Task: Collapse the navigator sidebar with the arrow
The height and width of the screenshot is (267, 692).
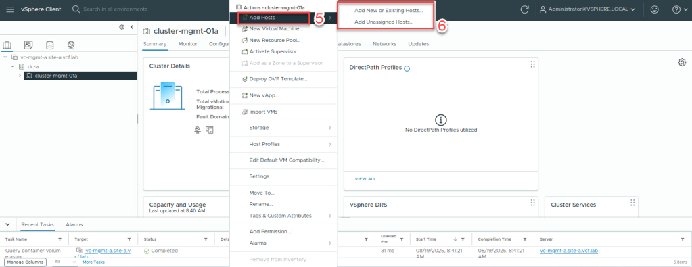Action: [131, 27]
